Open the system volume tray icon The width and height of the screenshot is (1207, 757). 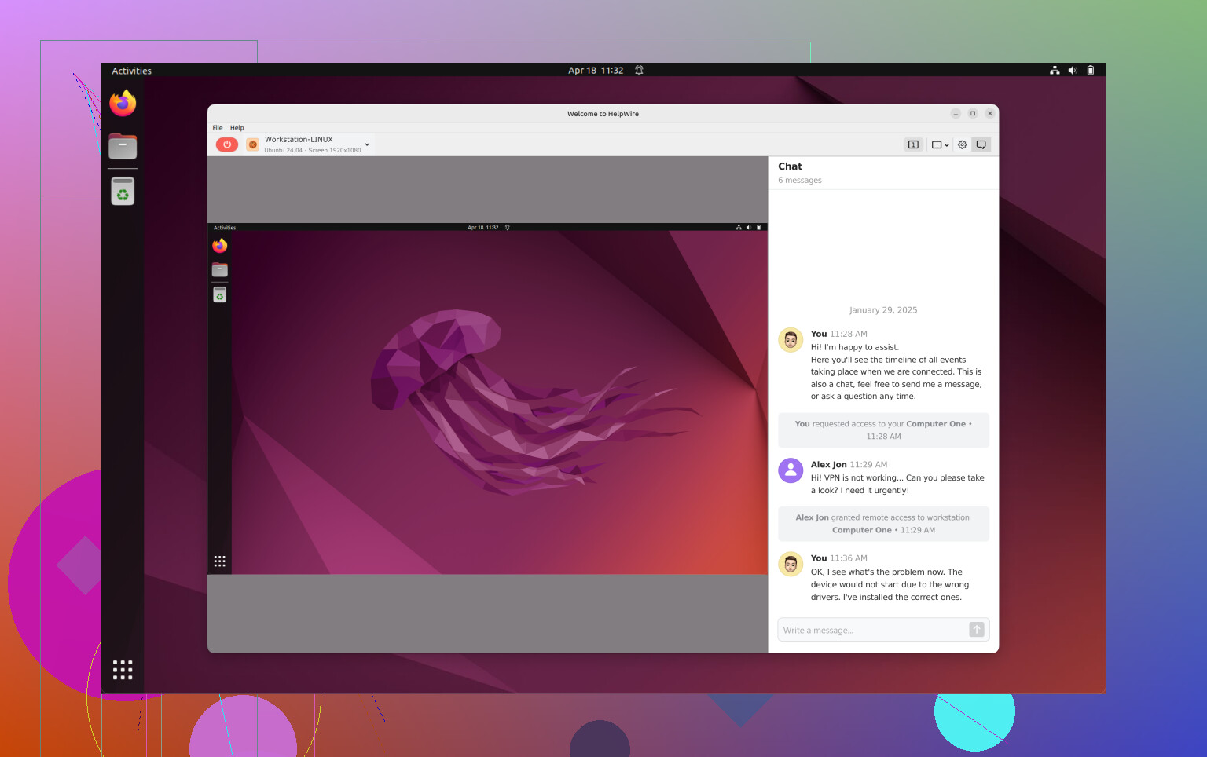(1073, 71)
